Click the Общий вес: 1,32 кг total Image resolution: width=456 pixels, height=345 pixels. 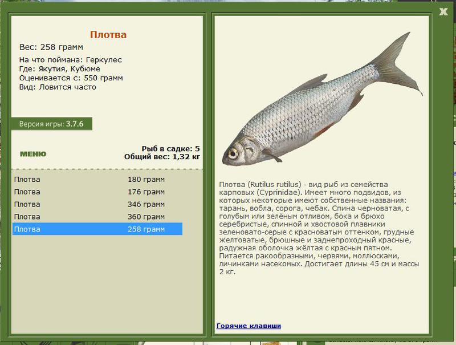point(162,157)
